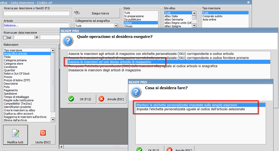Select Elimina dall'archivio elaboration

[x=27, y=120]
